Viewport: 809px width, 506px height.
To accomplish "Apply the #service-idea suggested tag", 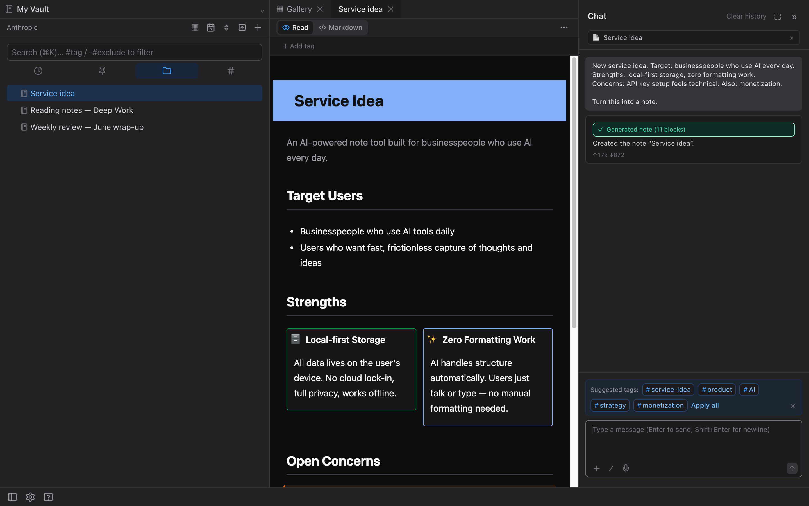I will 668,390.
